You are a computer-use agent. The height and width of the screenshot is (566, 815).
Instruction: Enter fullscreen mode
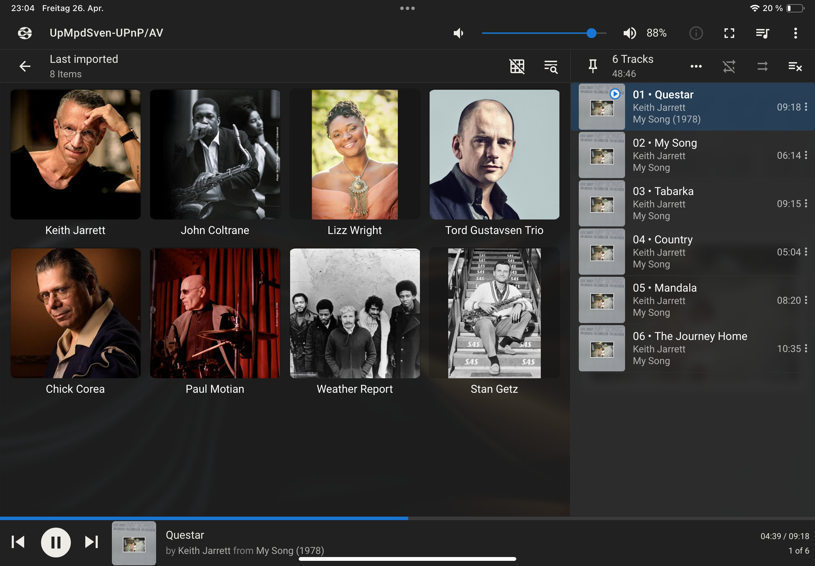point(729,33)
